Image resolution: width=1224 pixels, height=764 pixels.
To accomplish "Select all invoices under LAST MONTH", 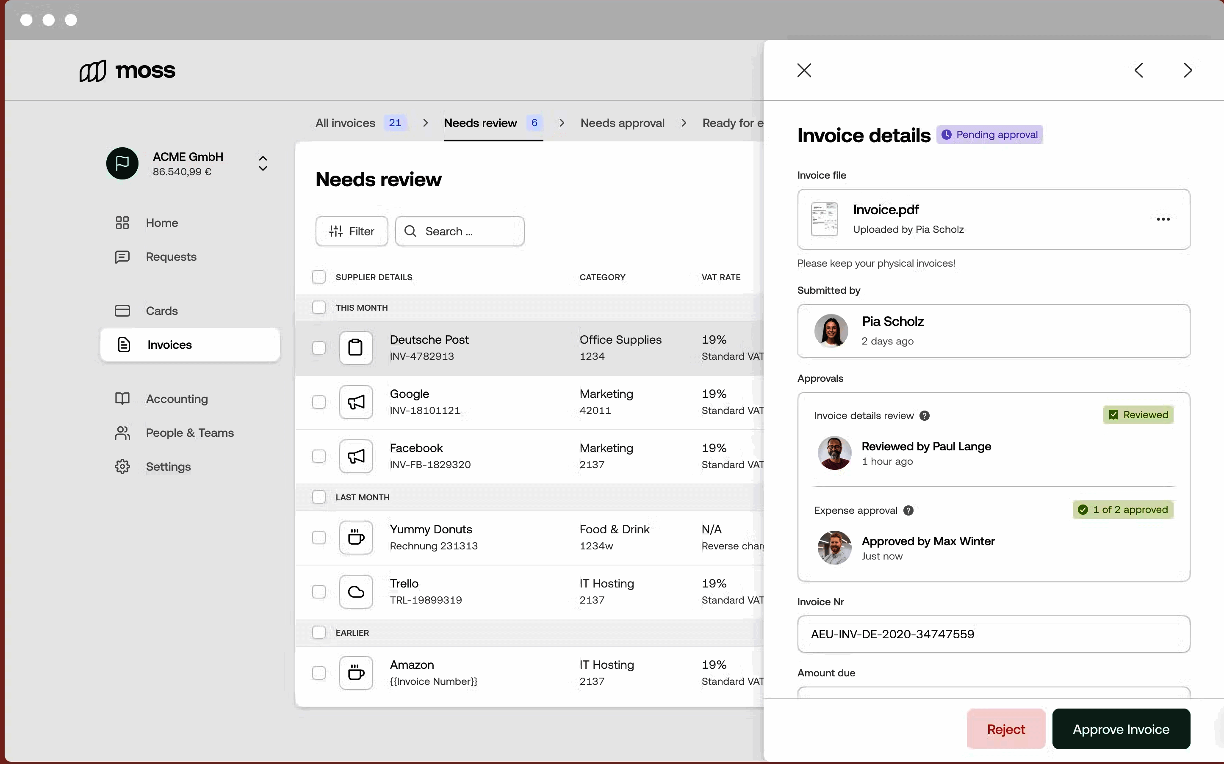I will click(319, 497).
